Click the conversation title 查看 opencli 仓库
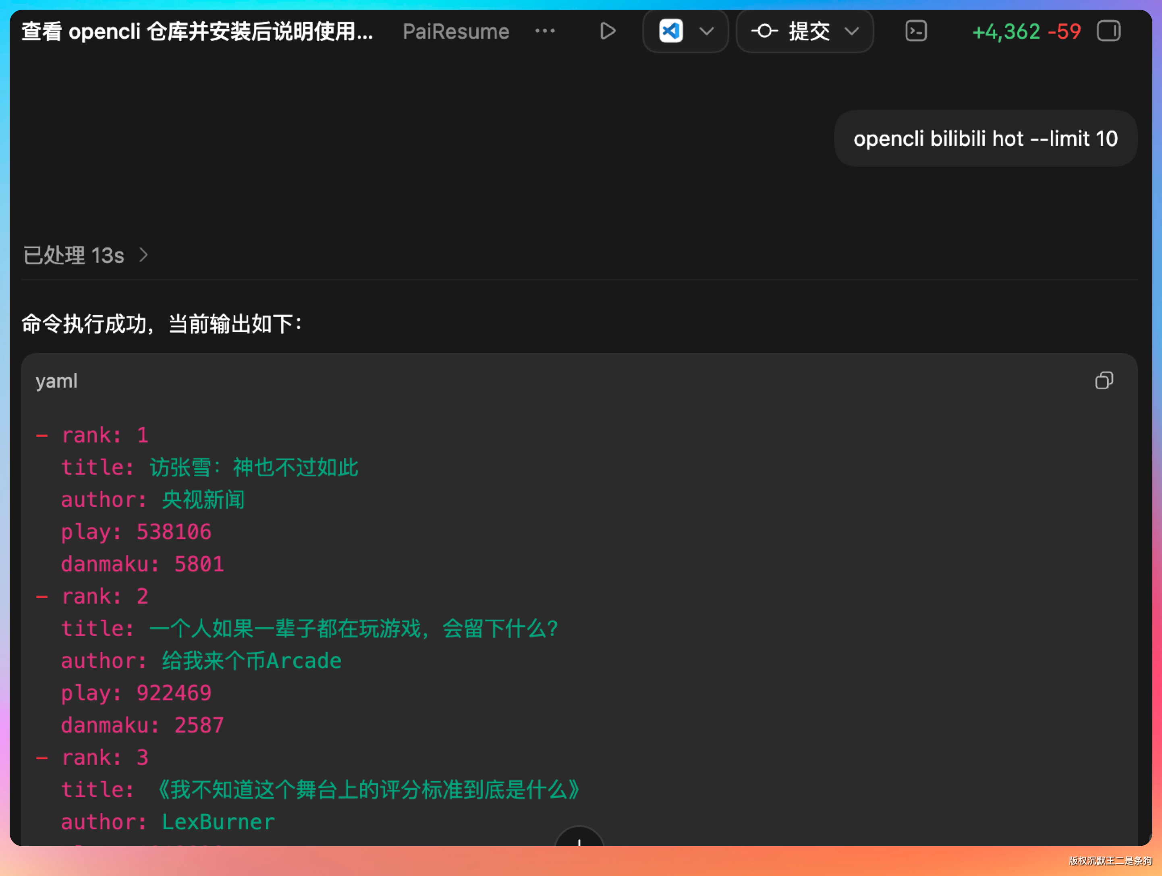This screenshot has width=1162, height=876. point(197,31)
